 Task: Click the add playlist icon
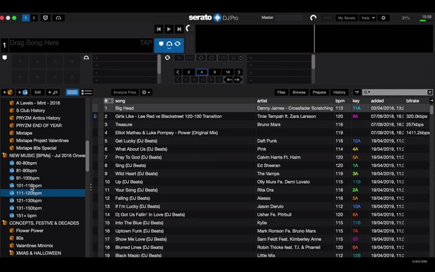point(53,92)
